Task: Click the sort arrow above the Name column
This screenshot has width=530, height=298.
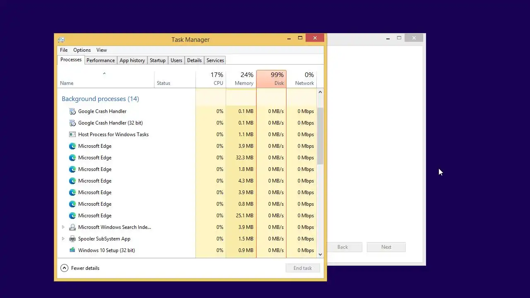Action: coord(104,74)
